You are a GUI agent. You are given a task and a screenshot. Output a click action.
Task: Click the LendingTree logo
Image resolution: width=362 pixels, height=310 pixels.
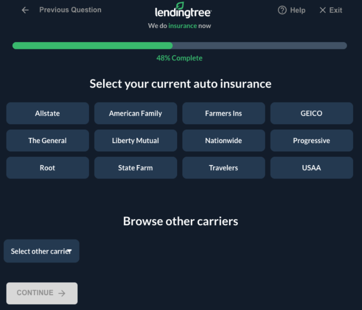coord(183,11)
